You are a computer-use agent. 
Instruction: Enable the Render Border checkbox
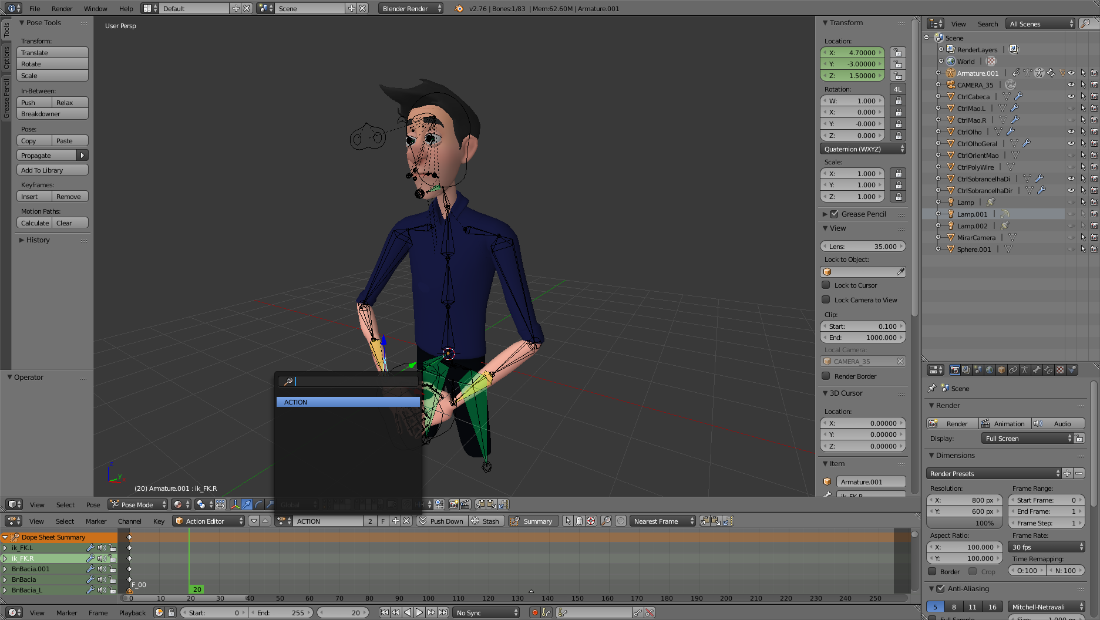[x=826, y=376]
